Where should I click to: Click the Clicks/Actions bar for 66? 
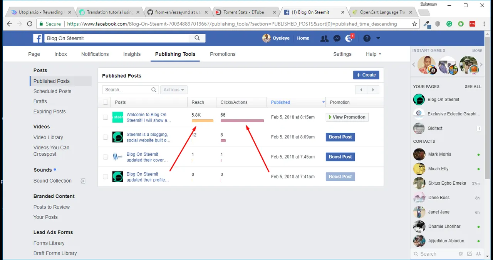tap(242, 121)
